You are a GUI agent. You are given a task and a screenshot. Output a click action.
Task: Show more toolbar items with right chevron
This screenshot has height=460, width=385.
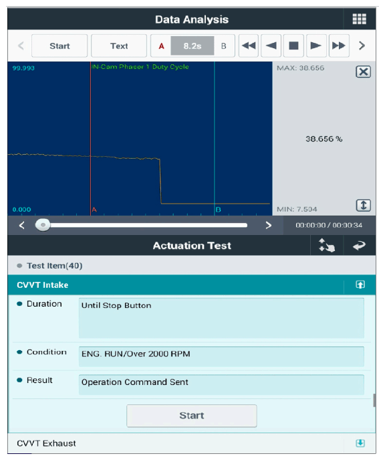tap(362, 46)
